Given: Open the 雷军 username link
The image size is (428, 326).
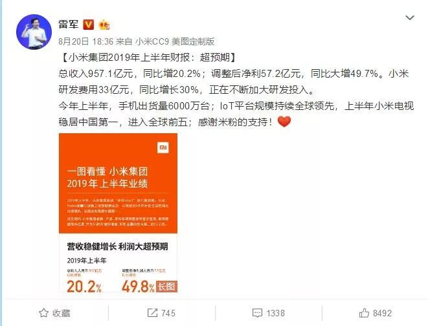Looking at the screenshot, I should [68, 25].
